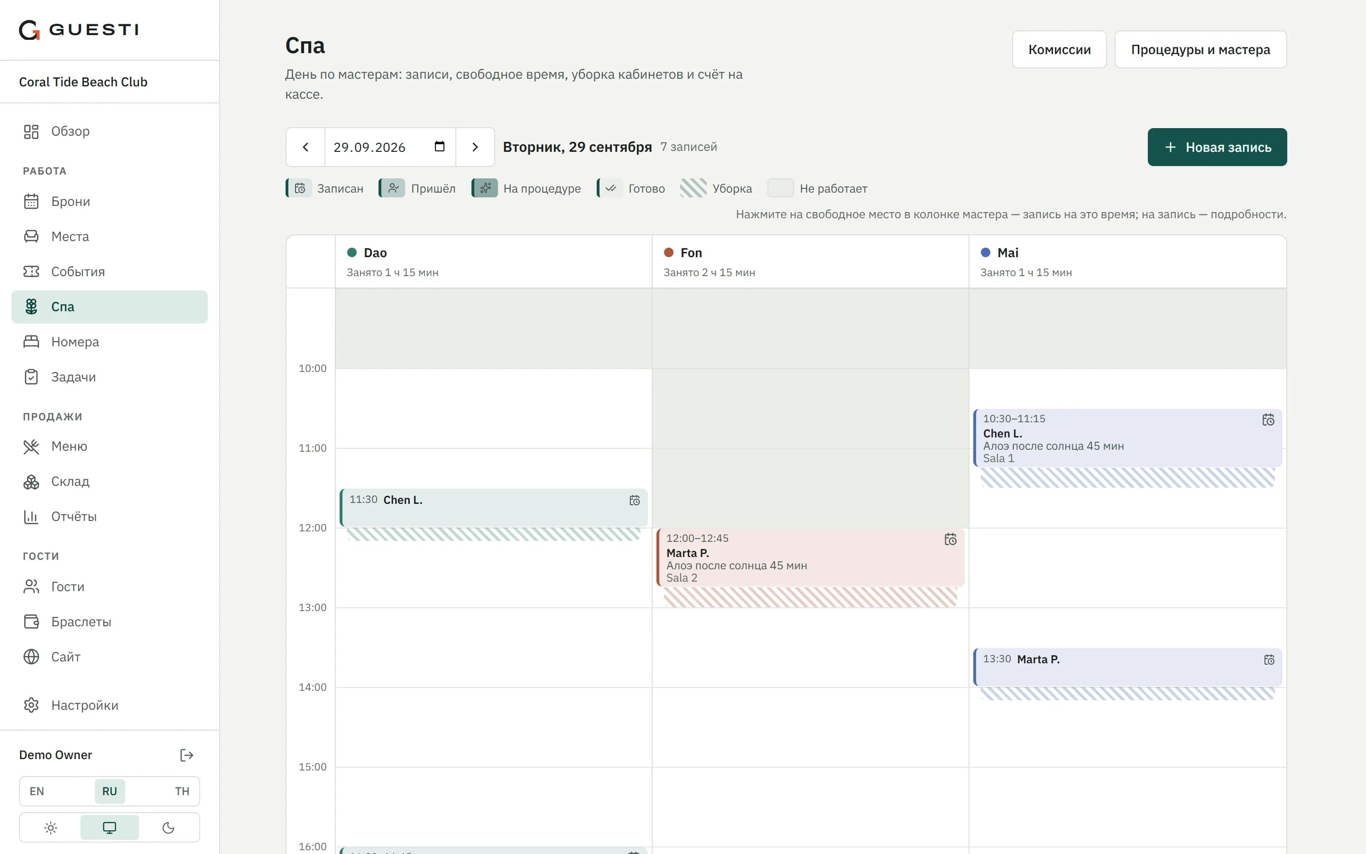The image size is (1366, 854).
Task: Open the Места sidebar item
Action: point(110,237)
